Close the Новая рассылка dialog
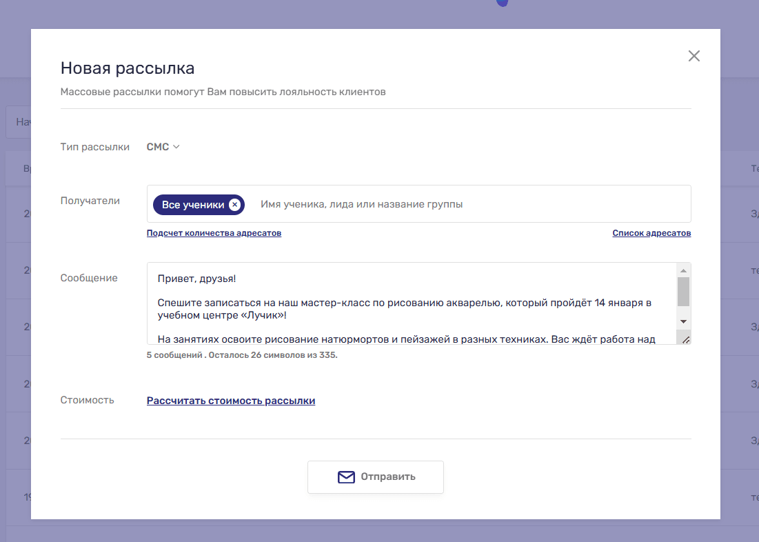The height and width of the screenshot is (542, 759). 694,57
